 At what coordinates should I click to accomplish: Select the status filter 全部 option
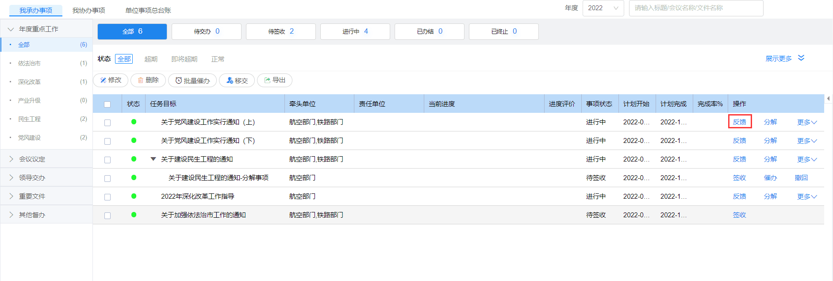pyautogui.click(x=124, y=59)
